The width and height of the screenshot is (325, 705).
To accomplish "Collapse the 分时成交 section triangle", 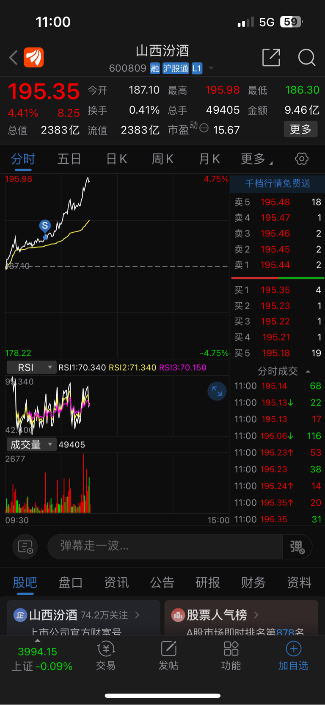I will click(308, 371).
